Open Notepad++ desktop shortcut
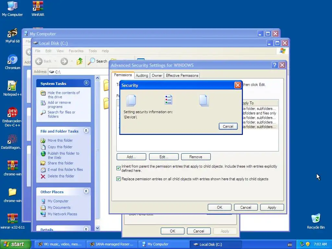The height and width of the screenshot is (249, 332). pos(12,89)
